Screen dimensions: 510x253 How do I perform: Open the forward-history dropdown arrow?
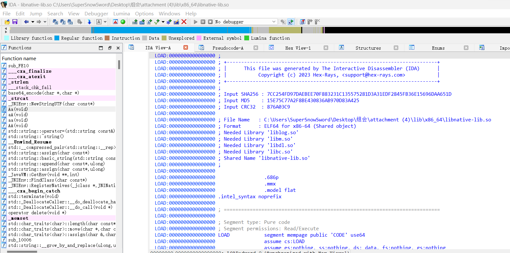tap(45, 22)
